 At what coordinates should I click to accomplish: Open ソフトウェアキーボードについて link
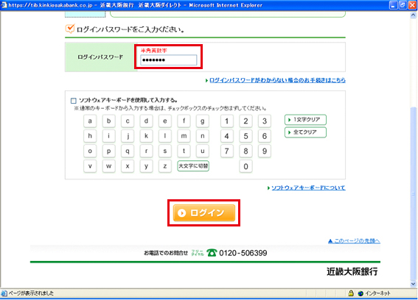(308, 187)
